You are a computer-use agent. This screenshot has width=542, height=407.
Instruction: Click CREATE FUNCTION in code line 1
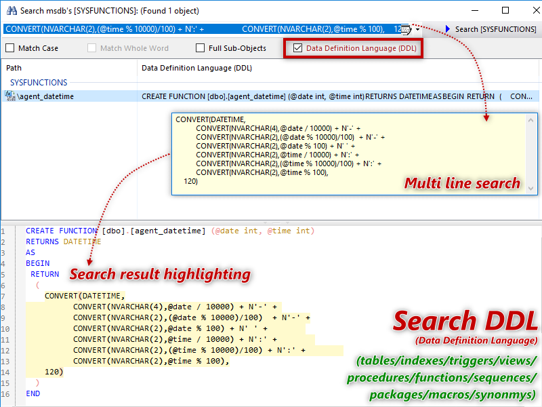(62, 231)
